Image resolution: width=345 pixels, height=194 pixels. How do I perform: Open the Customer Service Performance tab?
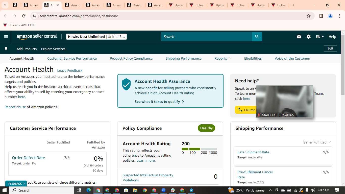coord(72,58)
